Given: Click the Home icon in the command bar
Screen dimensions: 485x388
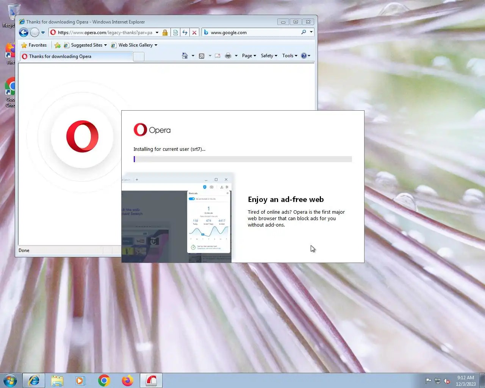Looking at the screenshot, I should [185, 56].
